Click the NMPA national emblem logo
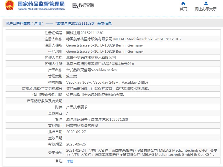Screen dimensions: 223x167 click(9, 6)
